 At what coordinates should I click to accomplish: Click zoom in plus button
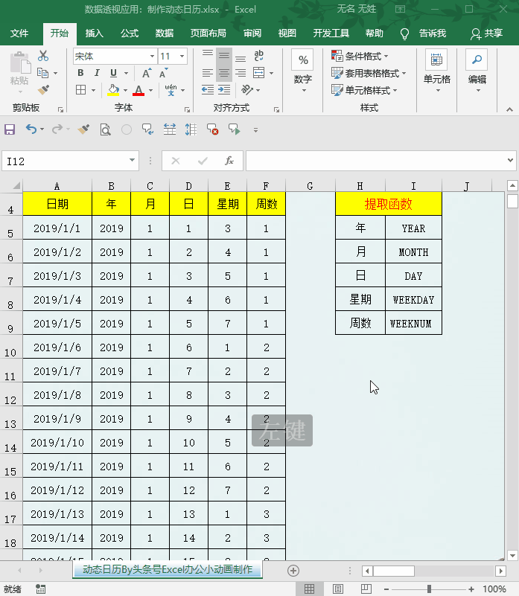click(x=471, y=589)
